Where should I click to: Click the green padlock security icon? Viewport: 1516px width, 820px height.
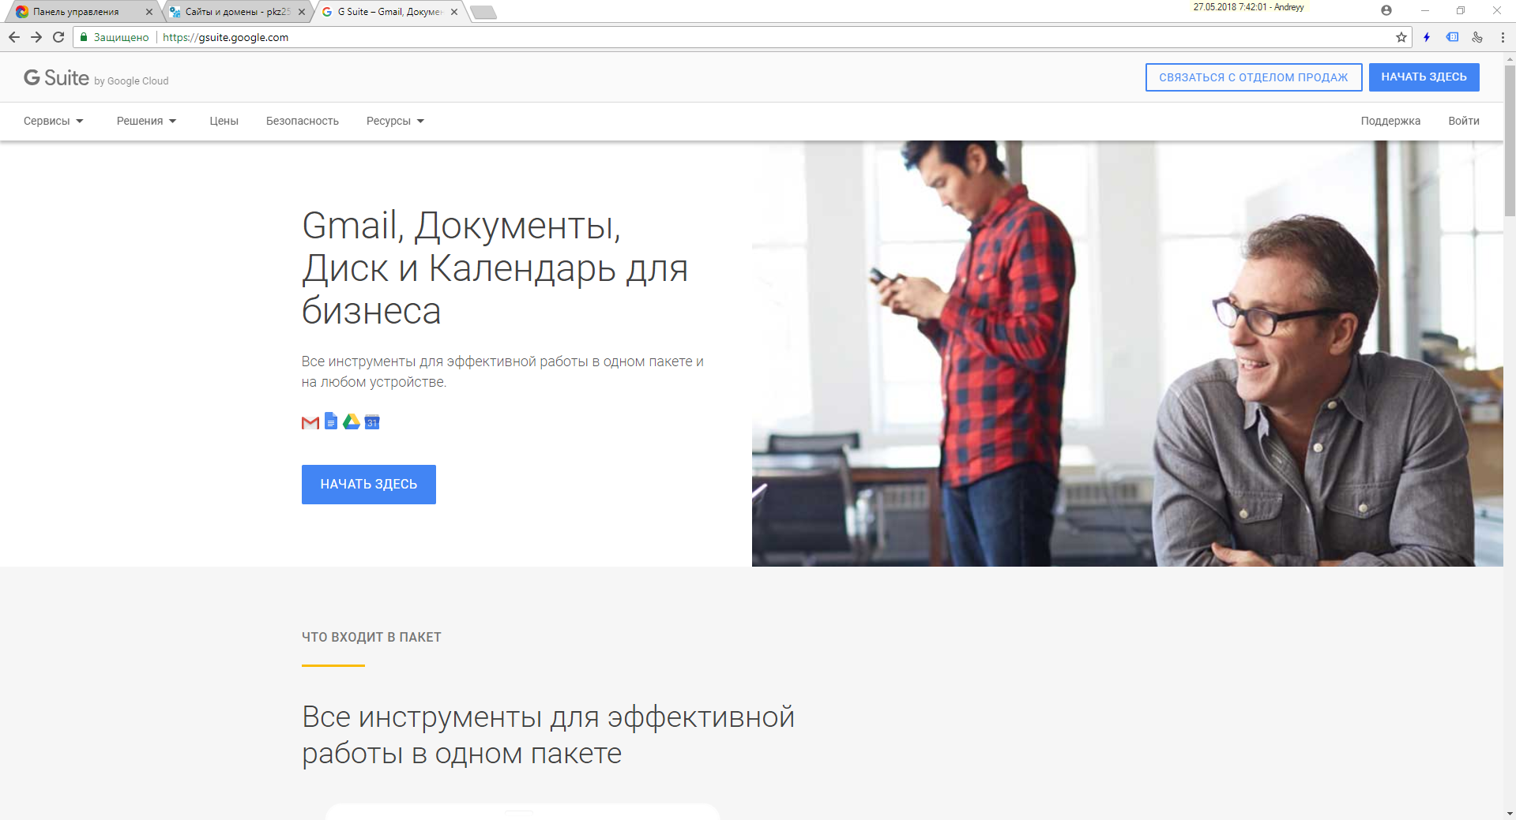click(x=84, y=37)
